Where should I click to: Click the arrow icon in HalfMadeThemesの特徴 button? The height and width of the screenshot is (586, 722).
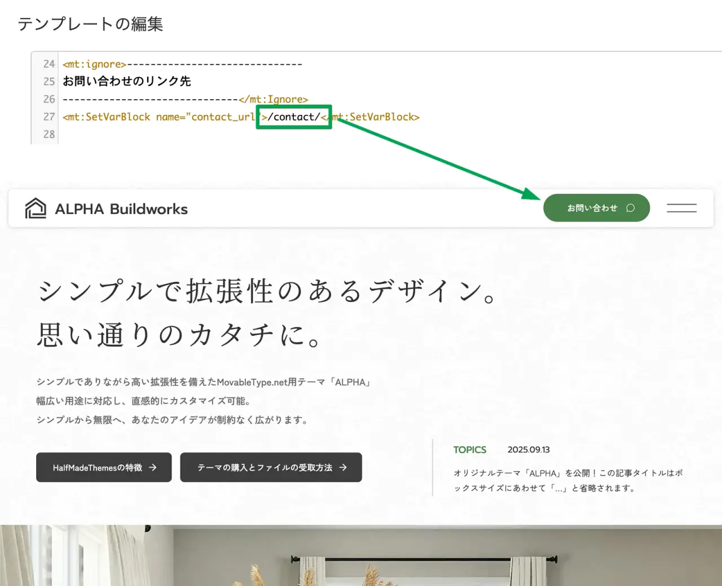(152, 468)
